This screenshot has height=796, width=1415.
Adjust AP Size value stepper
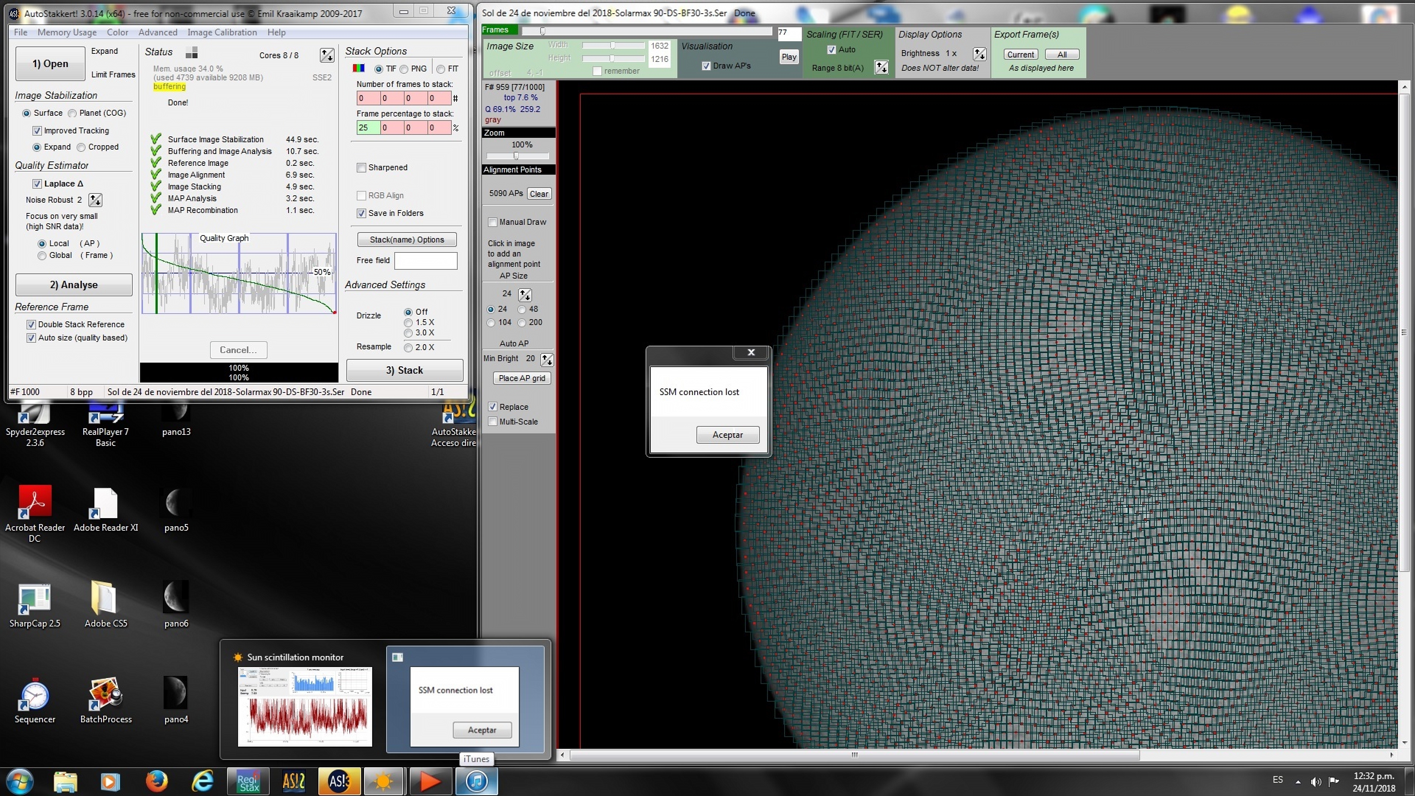click(x=525, y=294)
